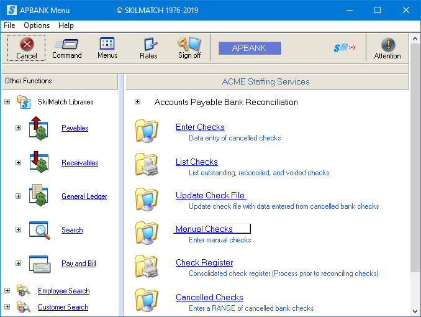Click the Pay and Bill window icon

[x=40, y=264]
